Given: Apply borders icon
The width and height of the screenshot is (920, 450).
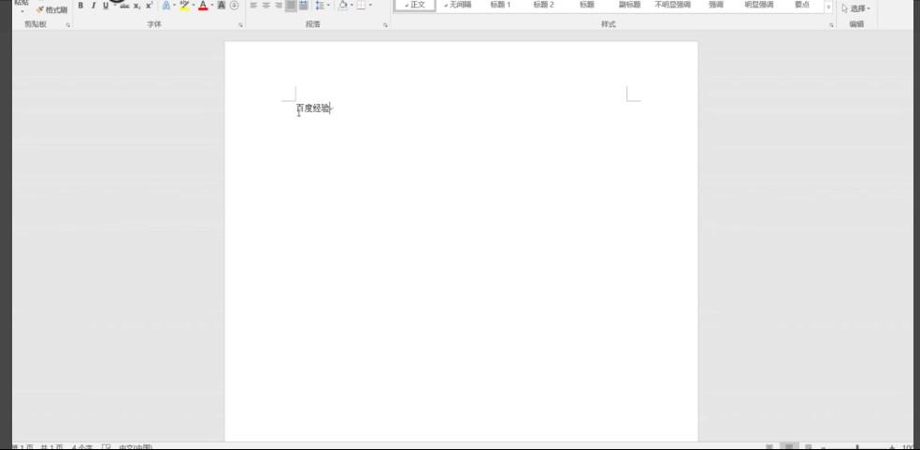Looking at the screenshot, I should (361, 6).
